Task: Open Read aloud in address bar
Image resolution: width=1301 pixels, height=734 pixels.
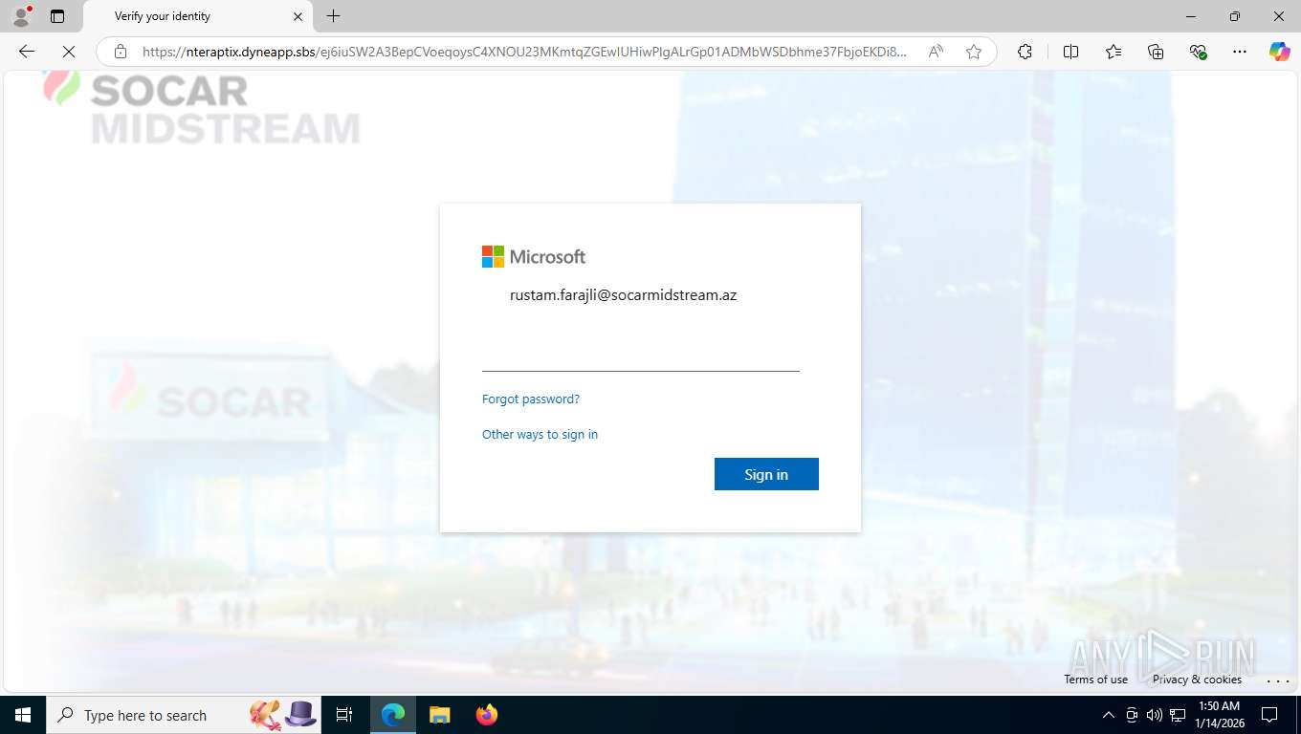Action: click(x=936, y=52)
